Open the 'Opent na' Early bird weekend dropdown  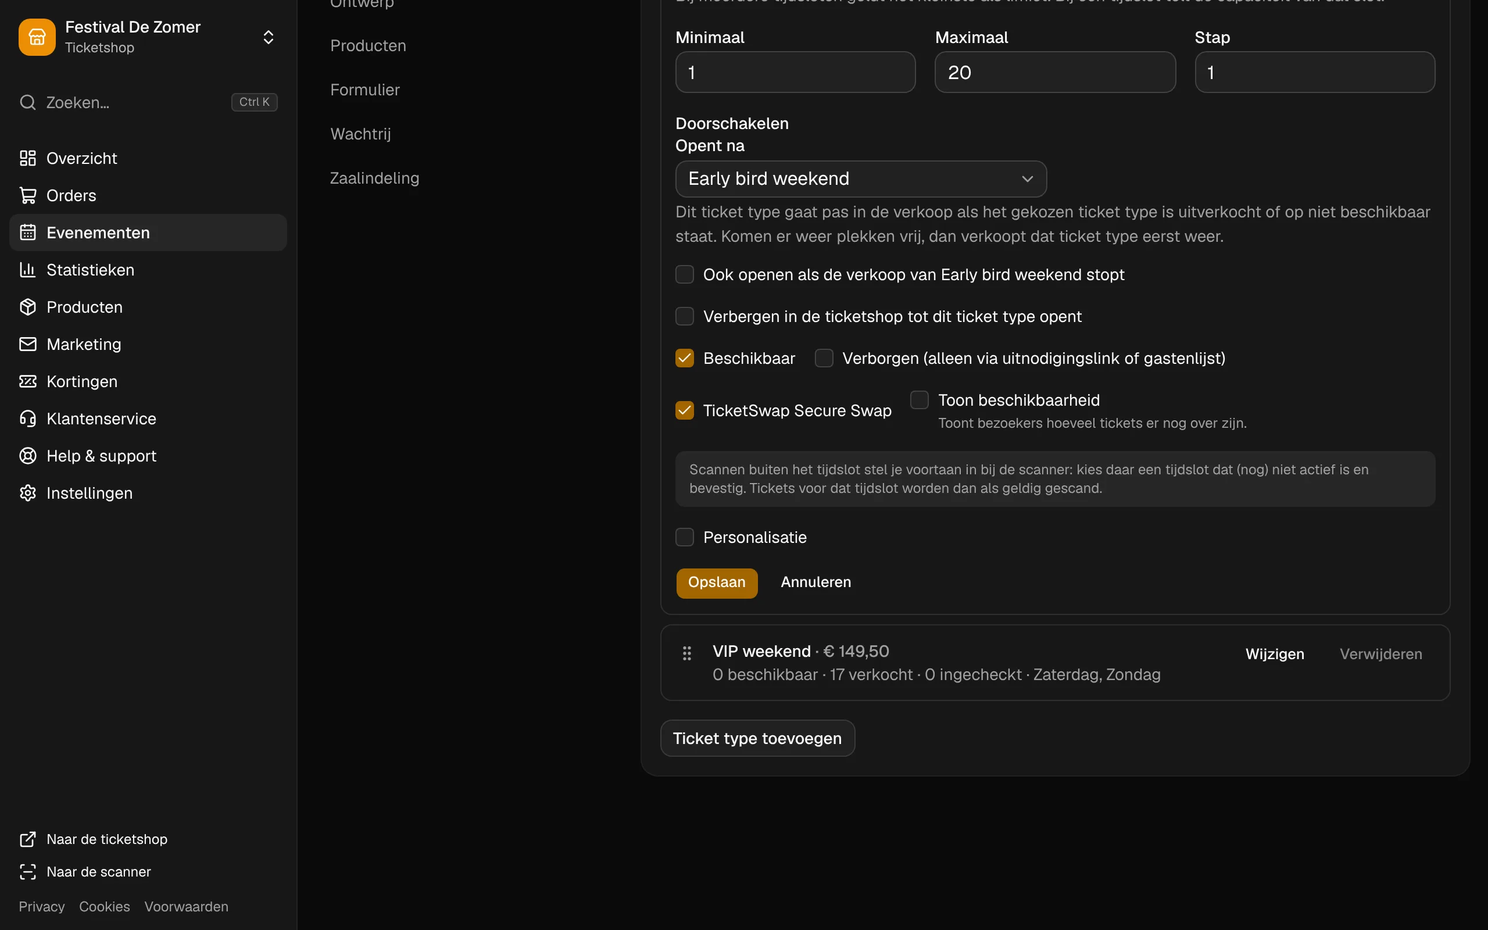861,179
